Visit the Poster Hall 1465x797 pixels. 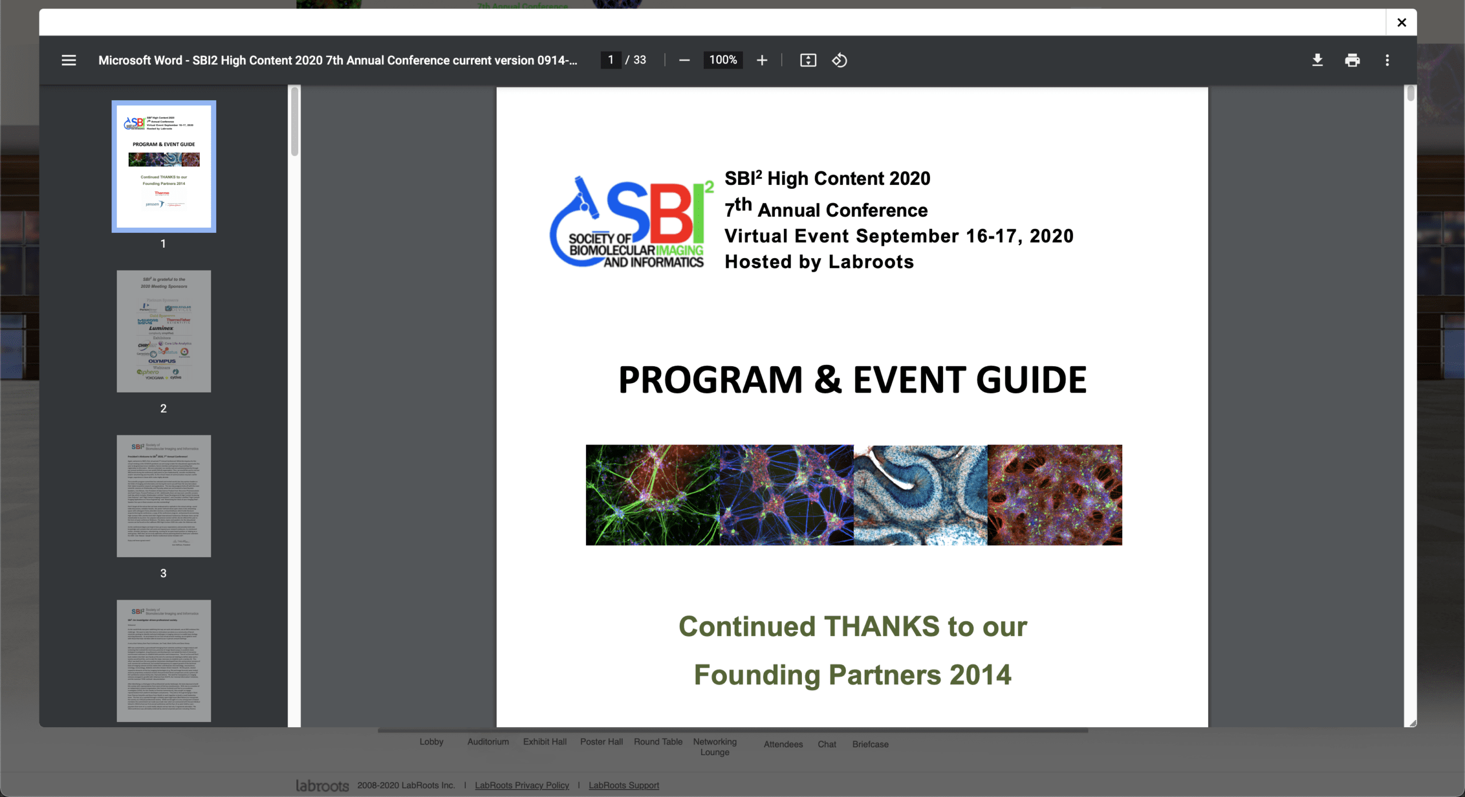pyautogui.click(x=601, y=742)
